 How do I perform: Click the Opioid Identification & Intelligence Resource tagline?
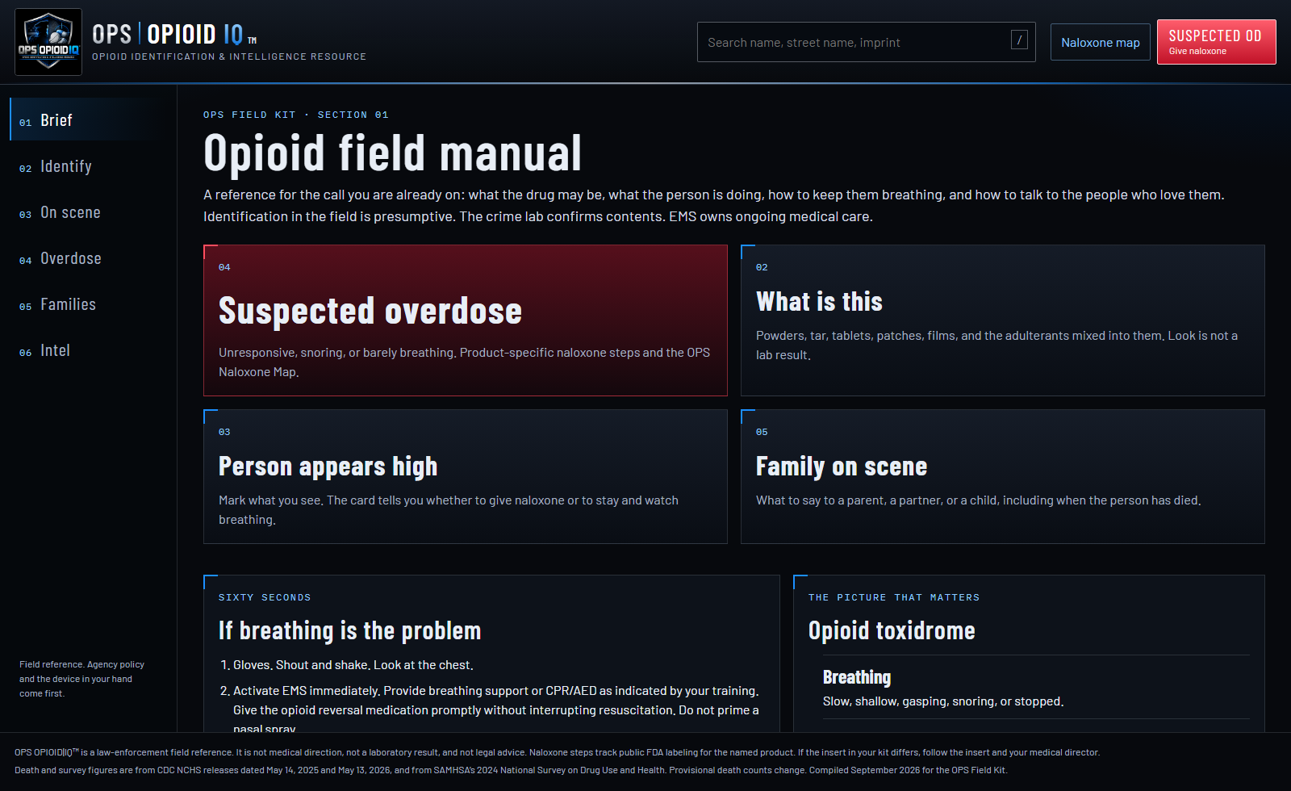(229, 56)
